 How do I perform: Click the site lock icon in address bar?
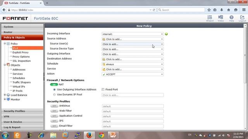[9, 10]
